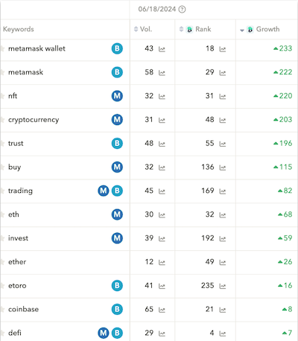Open the eth keyword row
The height and width of the screenshot is (341, 298).
65,214
